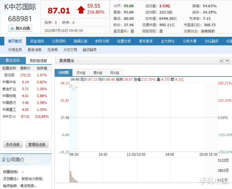Click the 集成电路 concept link
232x189 pixels.
(x=27, y=186)
